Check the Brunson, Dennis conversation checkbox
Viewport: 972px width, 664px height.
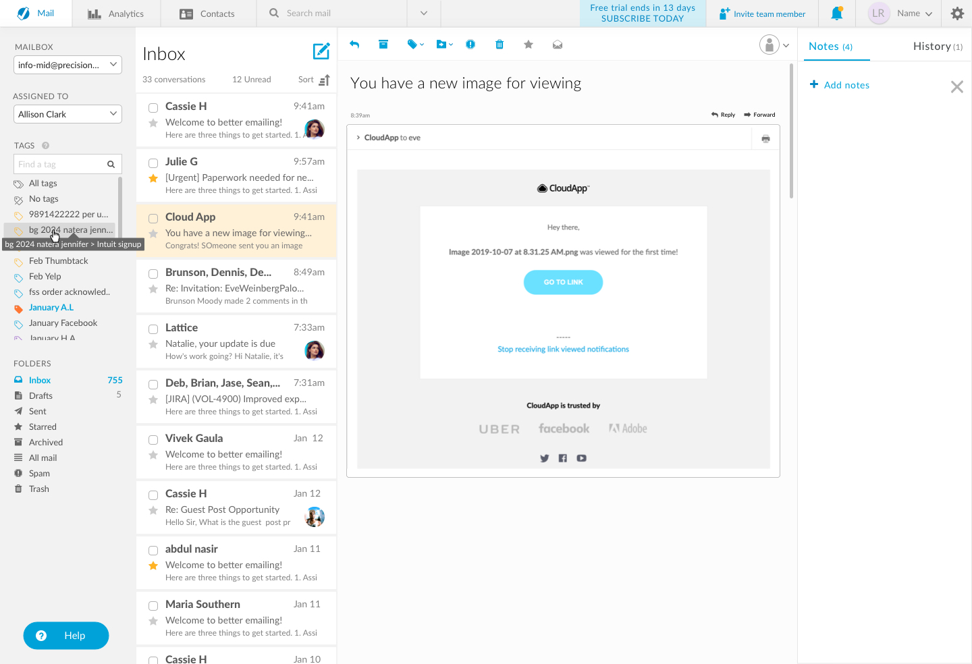click(x=153, y=273)
